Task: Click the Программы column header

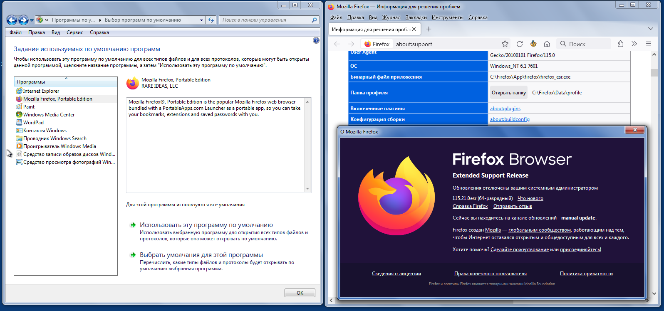Action: click(66, 81)
